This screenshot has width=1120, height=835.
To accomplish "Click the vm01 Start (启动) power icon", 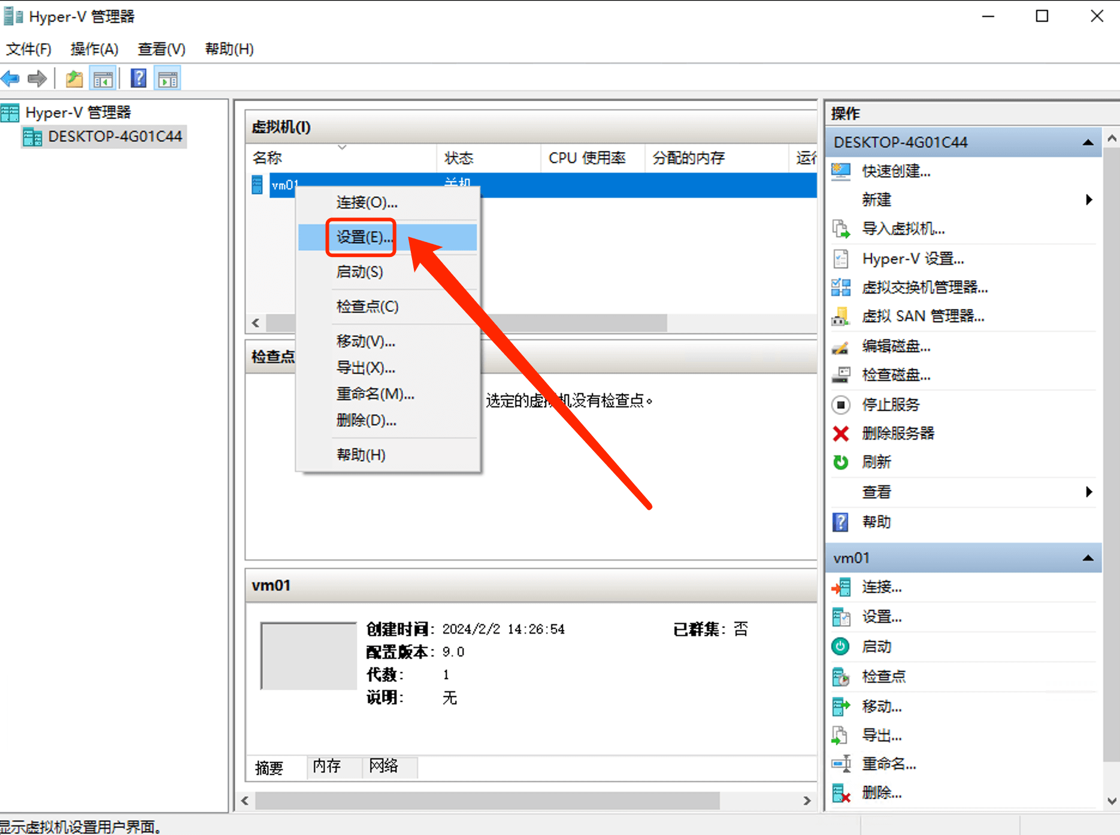I will 841,646.
